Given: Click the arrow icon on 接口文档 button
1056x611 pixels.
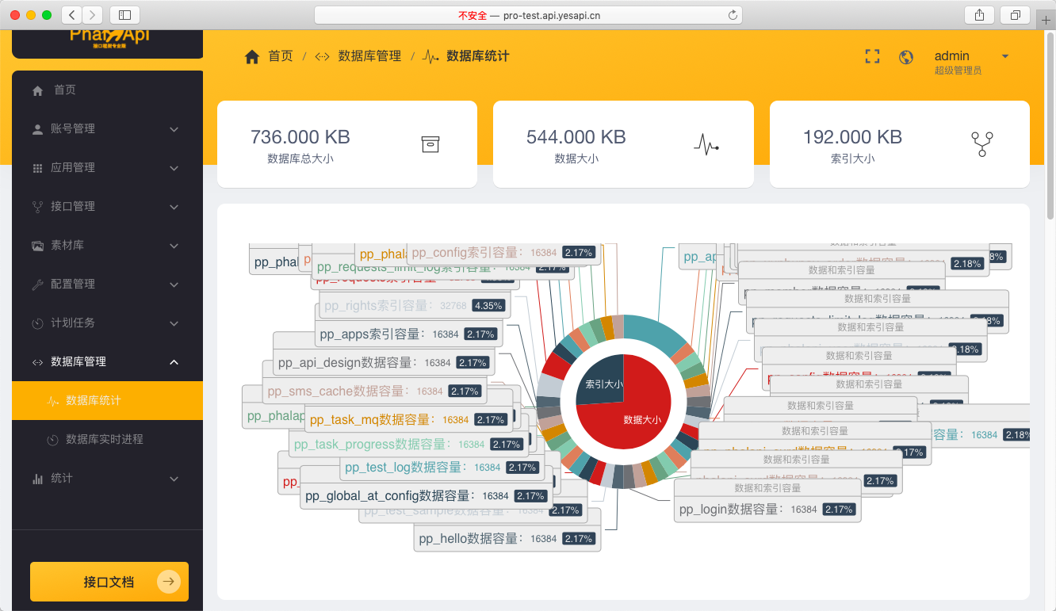Looking at the screenshot, I should coord(168,582).
